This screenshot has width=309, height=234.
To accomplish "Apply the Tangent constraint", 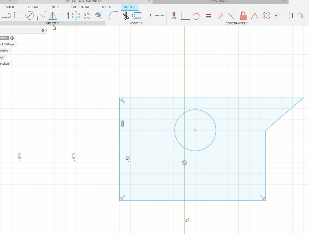I will point(197,16).
